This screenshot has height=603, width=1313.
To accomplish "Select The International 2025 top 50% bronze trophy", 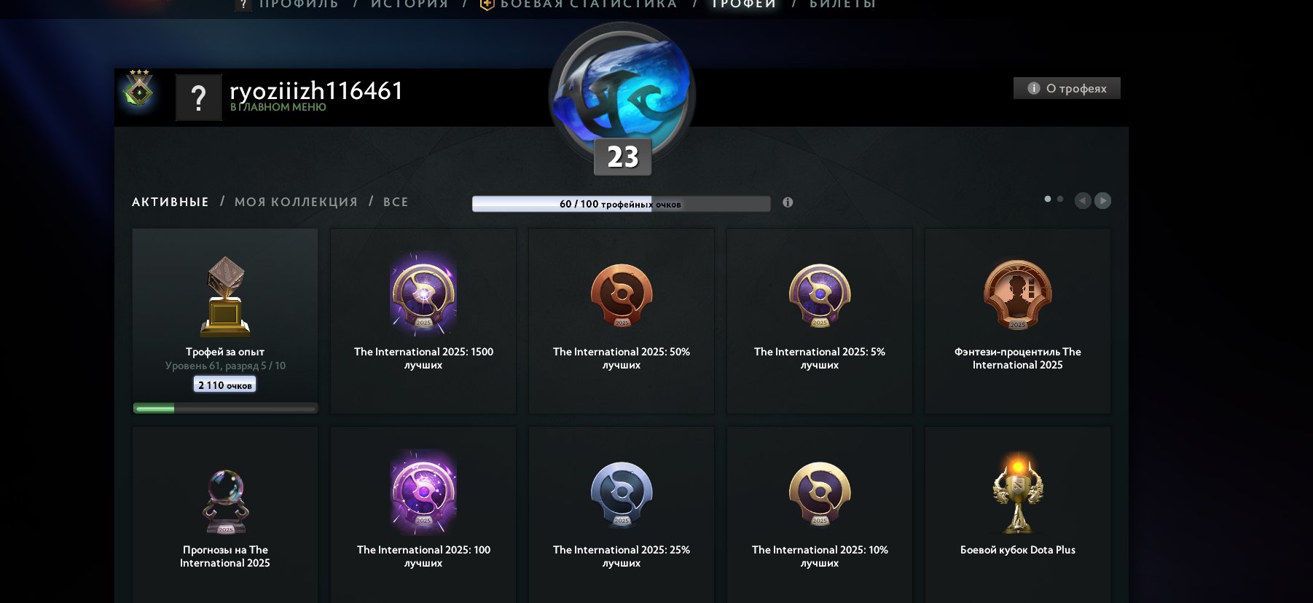I will pyautogui.click(x=622, y=321).
